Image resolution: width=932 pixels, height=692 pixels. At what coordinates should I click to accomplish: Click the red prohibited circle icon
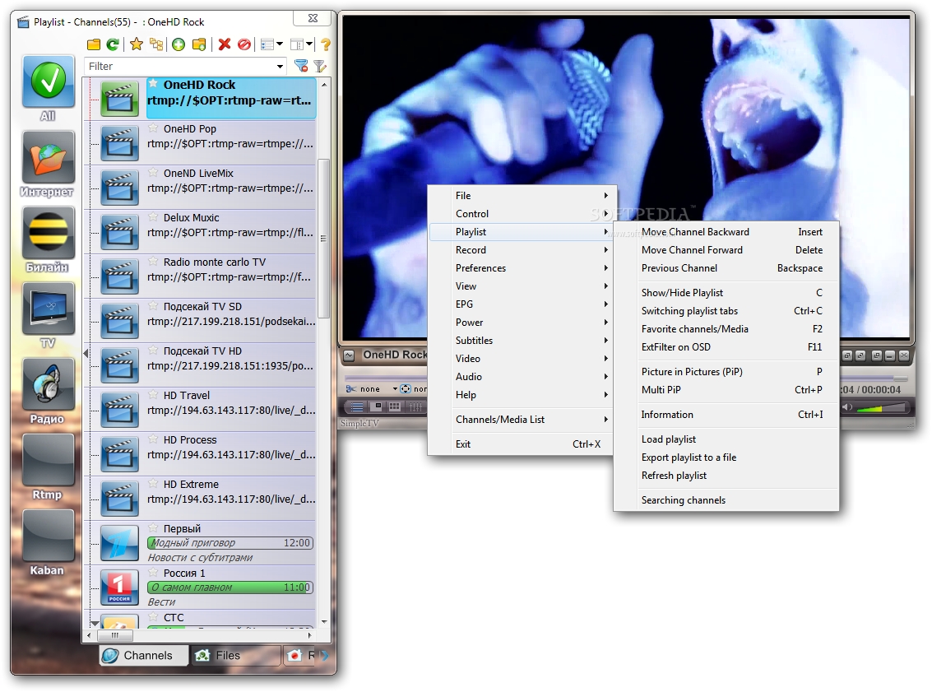pyautogui.click(x=243, y=44)
